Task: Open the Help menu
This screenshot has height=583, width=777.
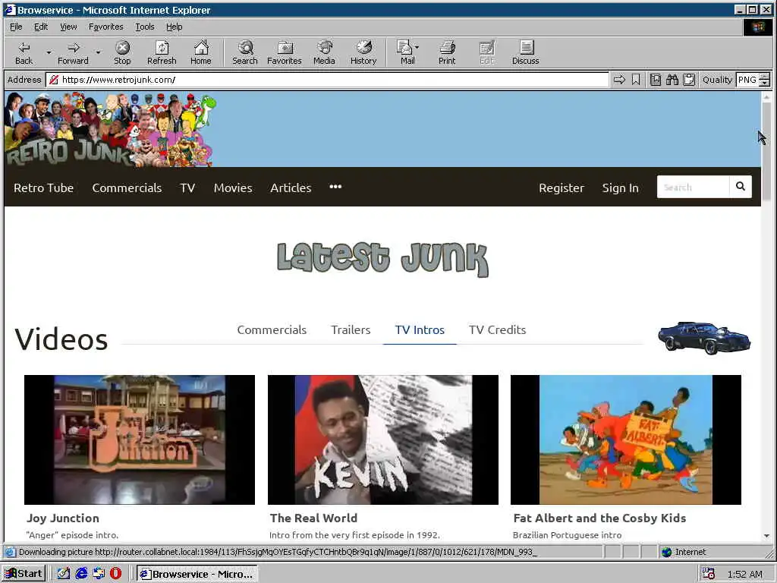Action: click(x=174, y=27)
